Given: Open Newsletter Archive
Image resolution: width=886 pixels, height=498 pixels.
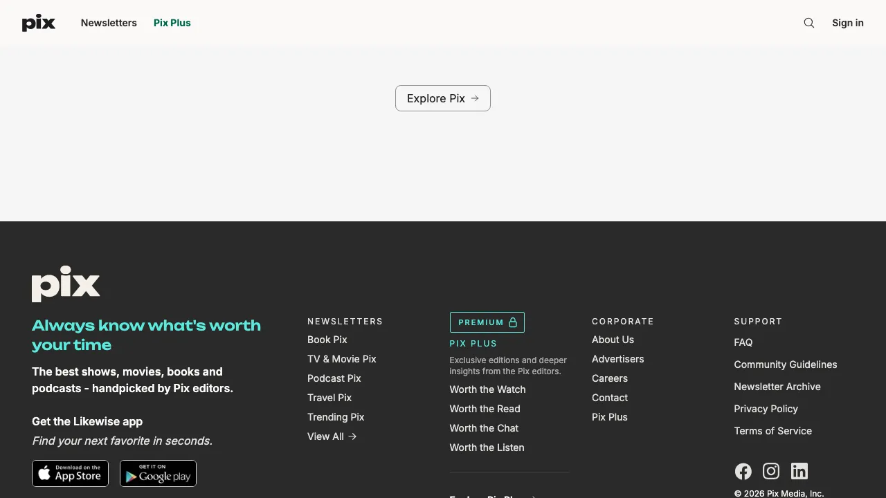Looking at the screenshot, I should [777, 387].
